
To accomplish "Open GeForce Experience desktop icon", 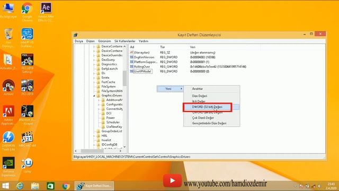I will click(8, 167).
